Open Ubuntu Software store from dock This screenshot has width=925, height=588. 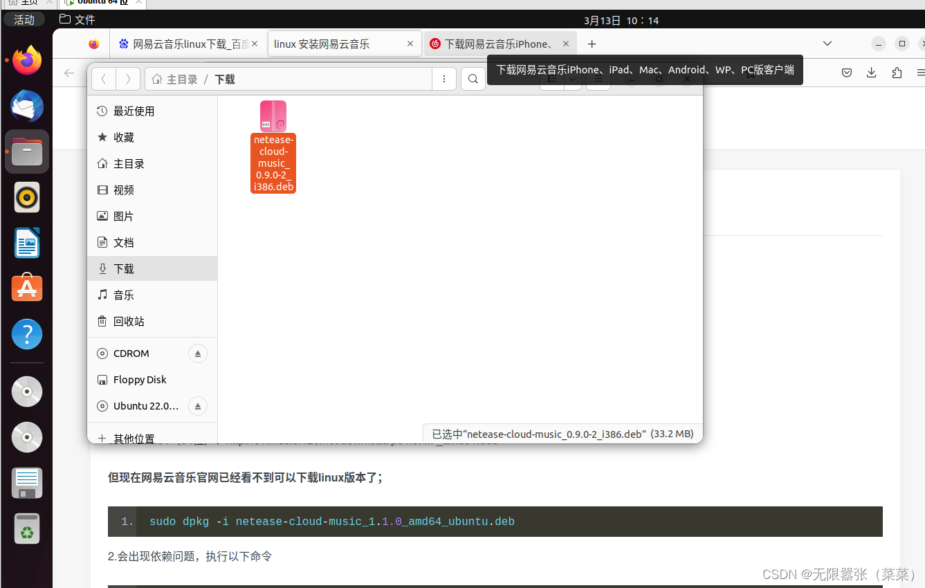pos(27,288)
